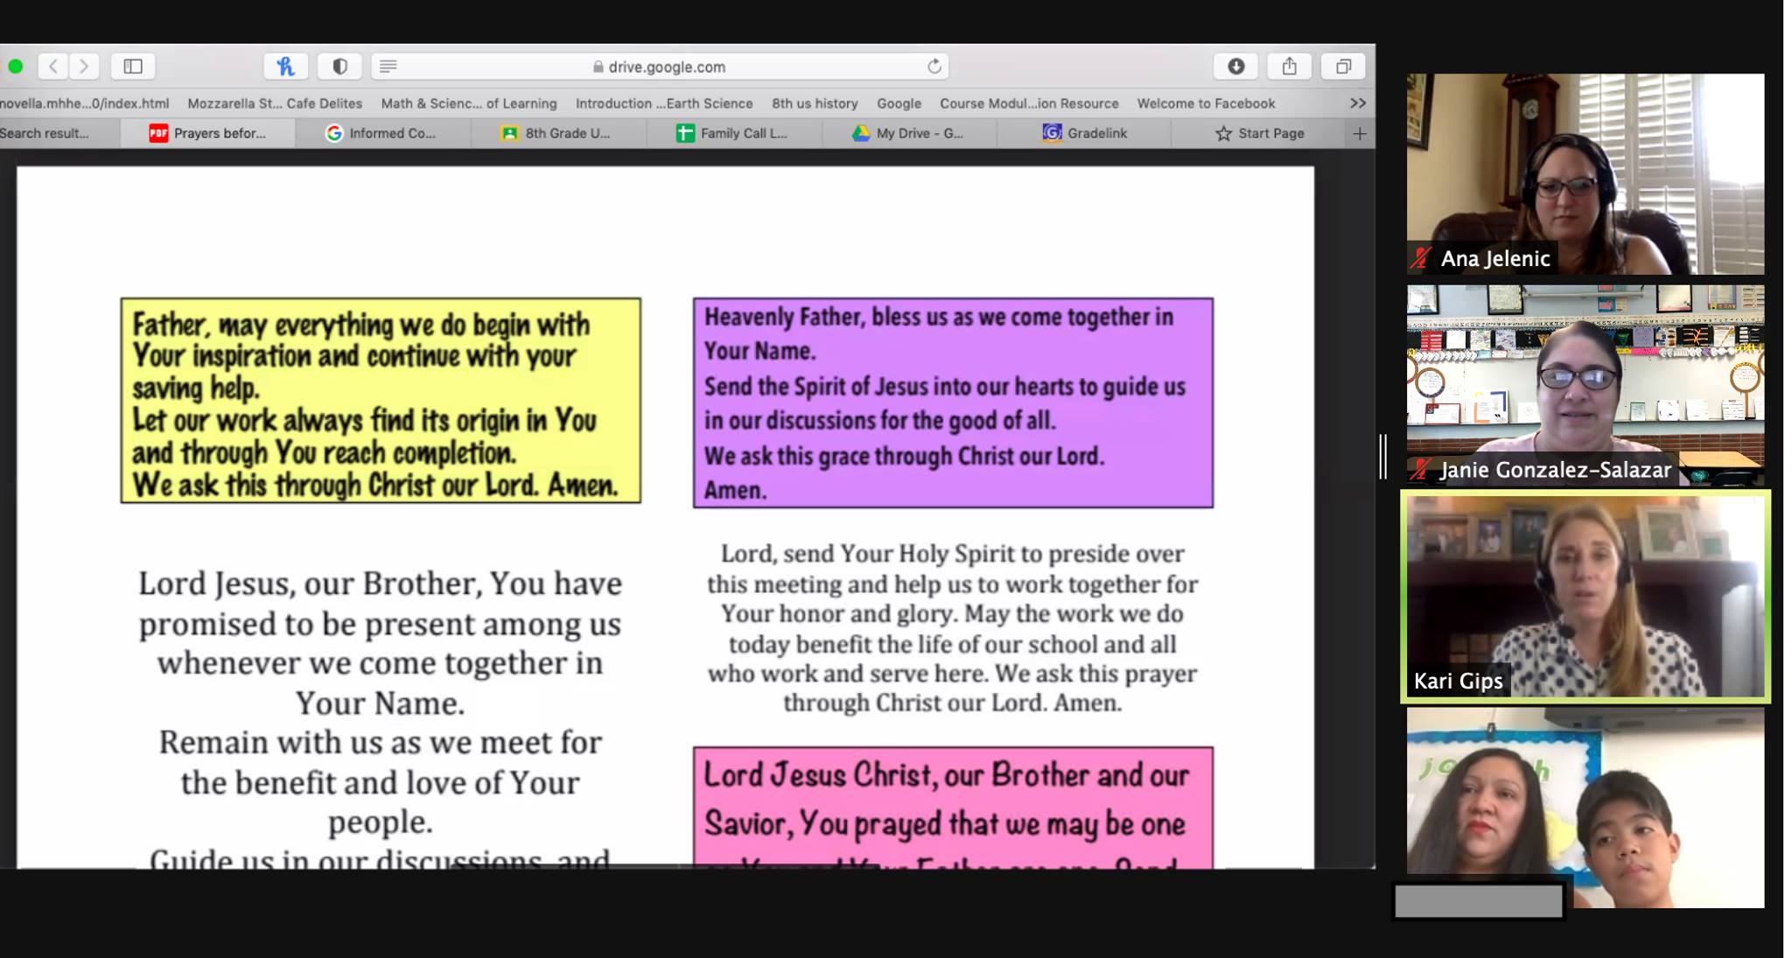
Task: Add a new tab with plus button
Action: 1360,134
